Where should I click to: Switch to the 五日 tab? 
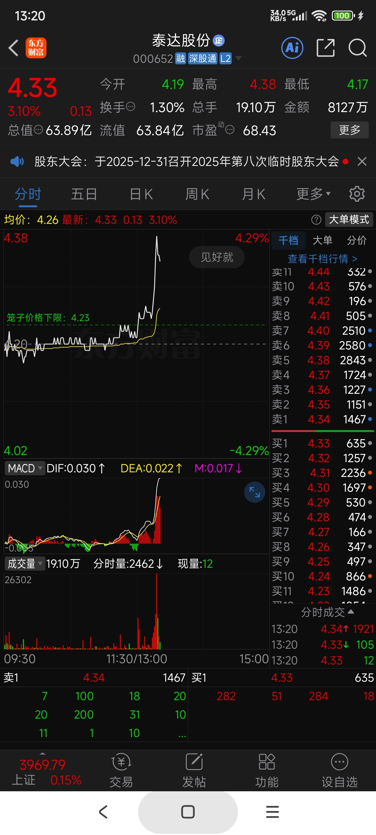point(84,194)
